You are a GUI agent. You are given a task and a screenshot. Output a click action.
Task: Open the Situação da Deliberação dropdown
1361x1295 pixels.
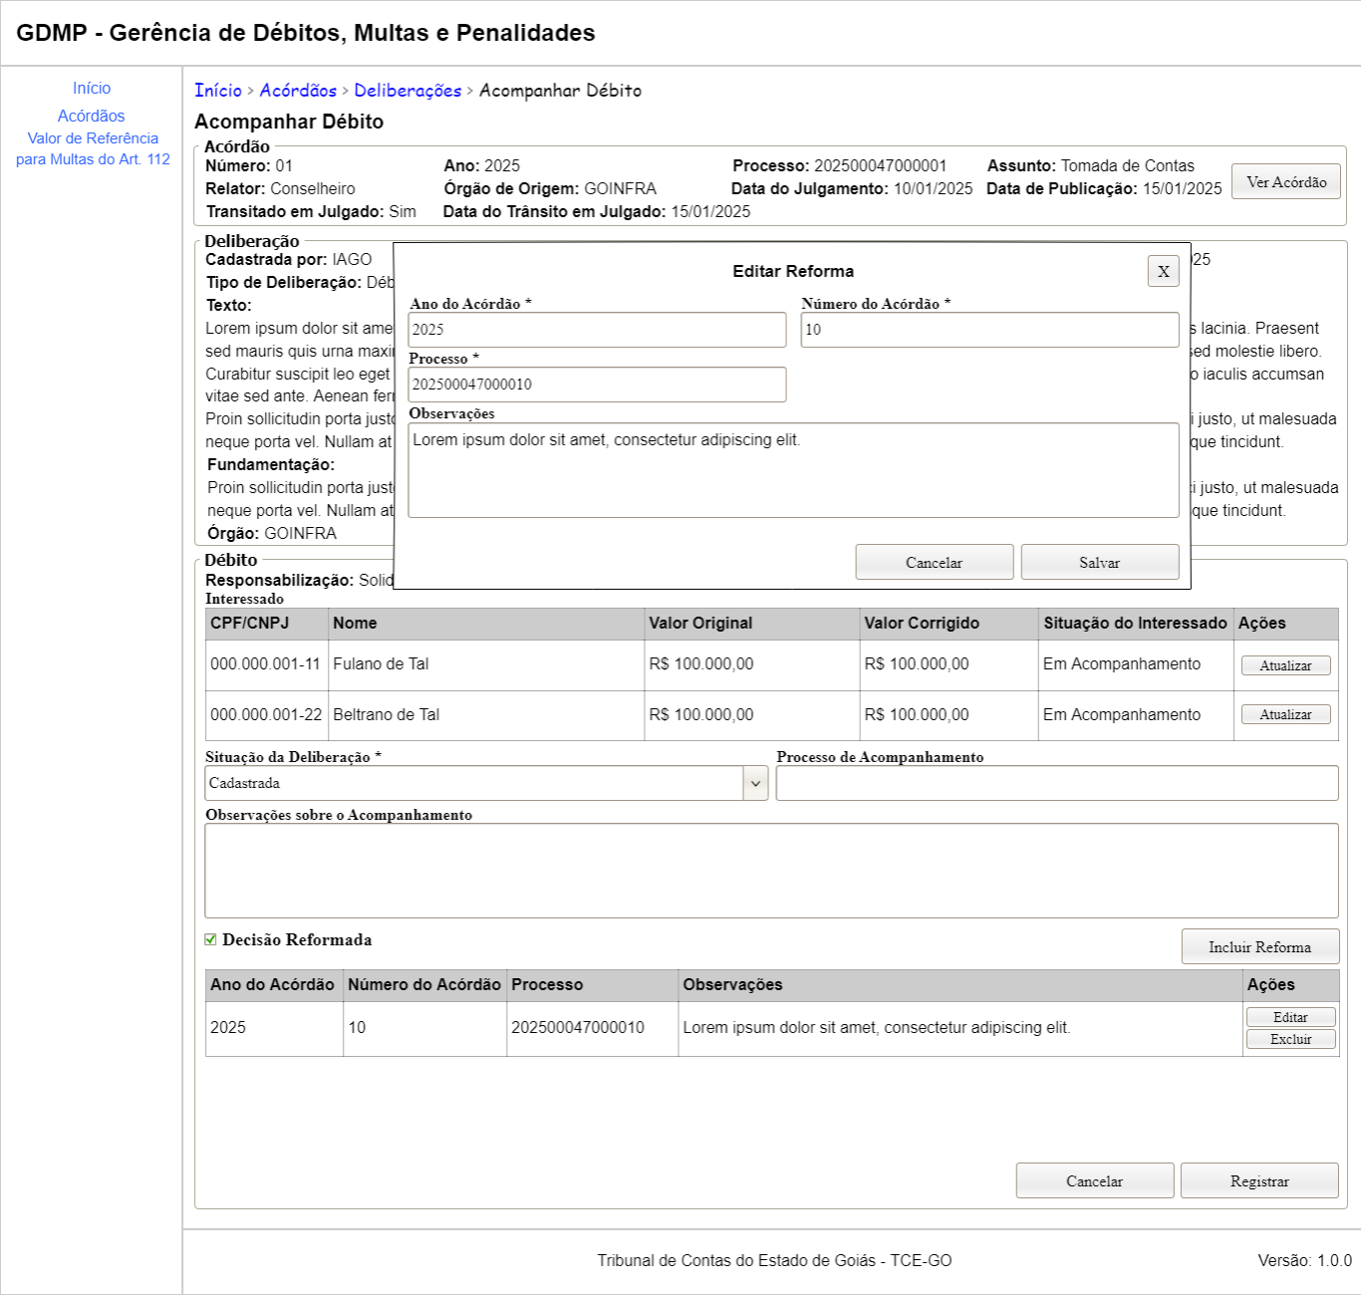[486, 783]
